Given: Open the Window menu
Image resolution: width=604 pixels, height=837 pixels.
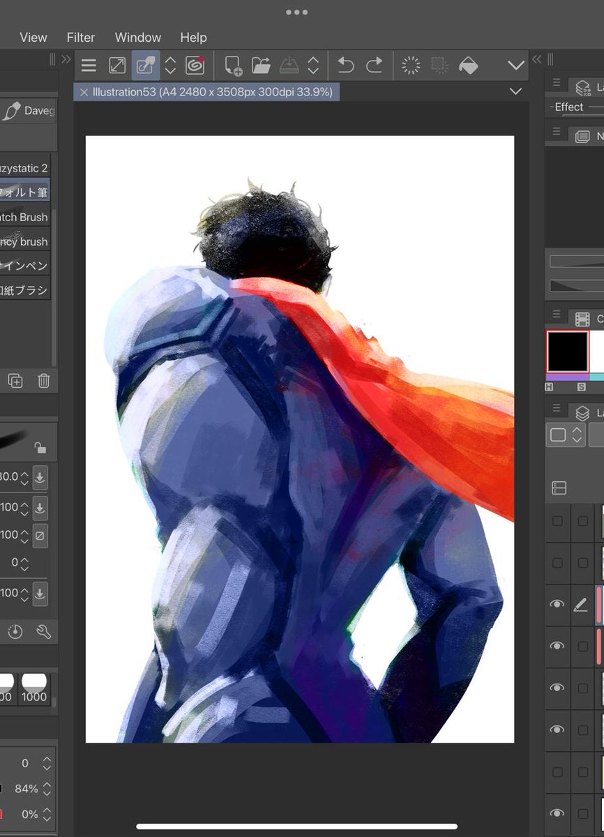Looking at the screenshot, I should tap(138, 38).
